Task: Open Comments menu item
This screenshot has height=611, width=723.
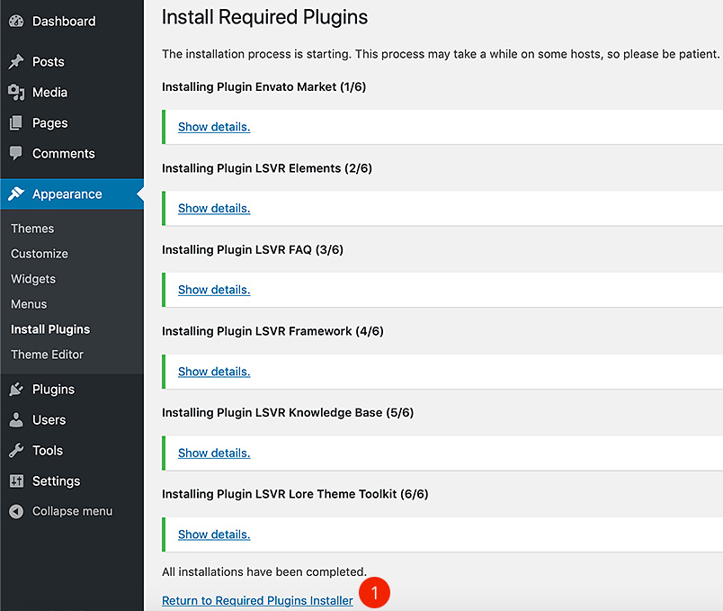Action: (72, 153)
